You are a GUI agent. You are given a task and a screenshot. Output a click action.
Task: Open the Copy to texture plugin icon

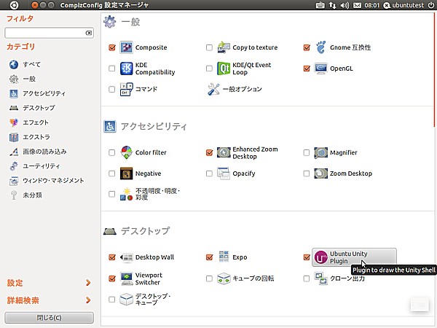pos(224,47)
